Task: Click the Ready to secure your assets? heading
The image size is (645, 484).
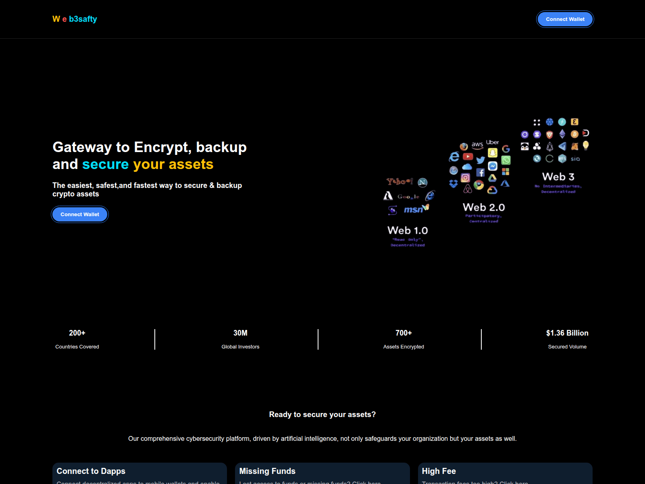Action: click(322, 415)
